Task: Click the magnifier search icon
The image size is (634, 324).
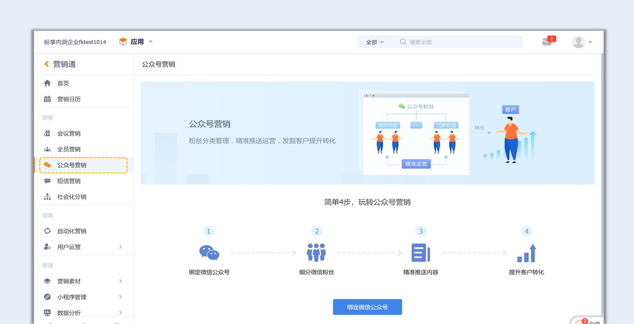Action: pos(403,42)
